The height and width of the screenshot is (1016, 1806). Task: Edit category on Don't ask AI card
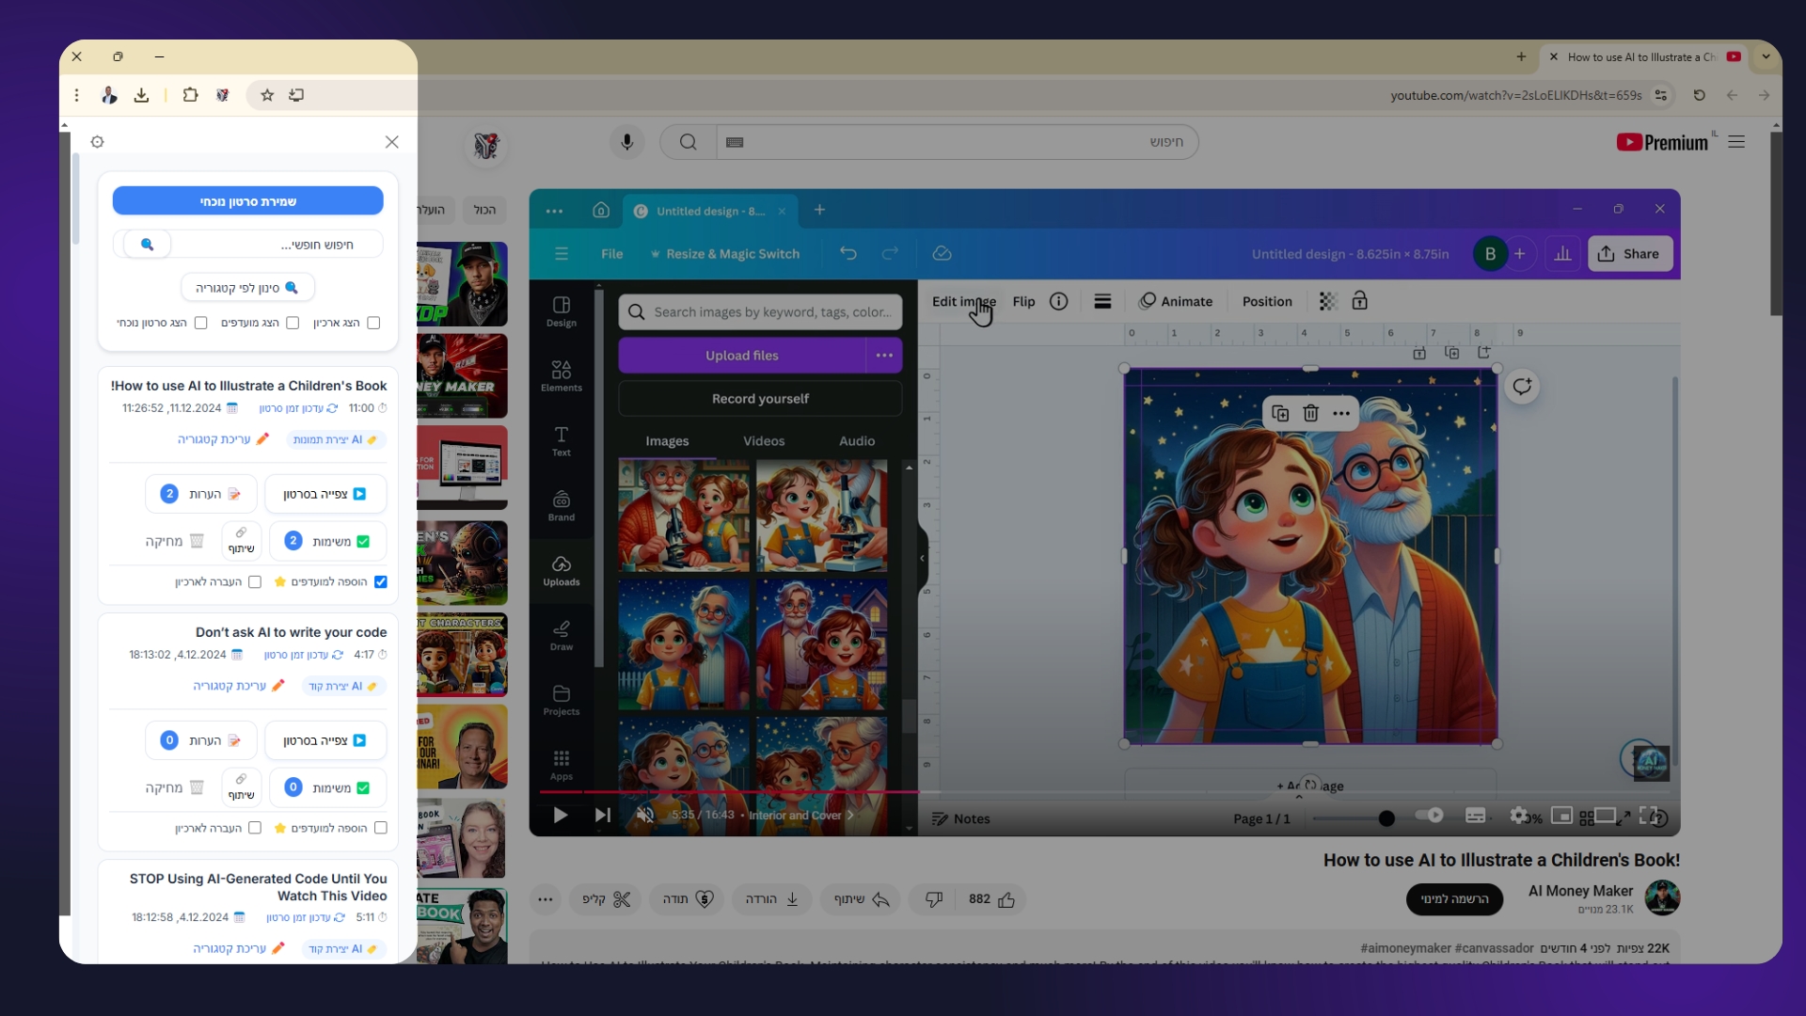[239, 686]
